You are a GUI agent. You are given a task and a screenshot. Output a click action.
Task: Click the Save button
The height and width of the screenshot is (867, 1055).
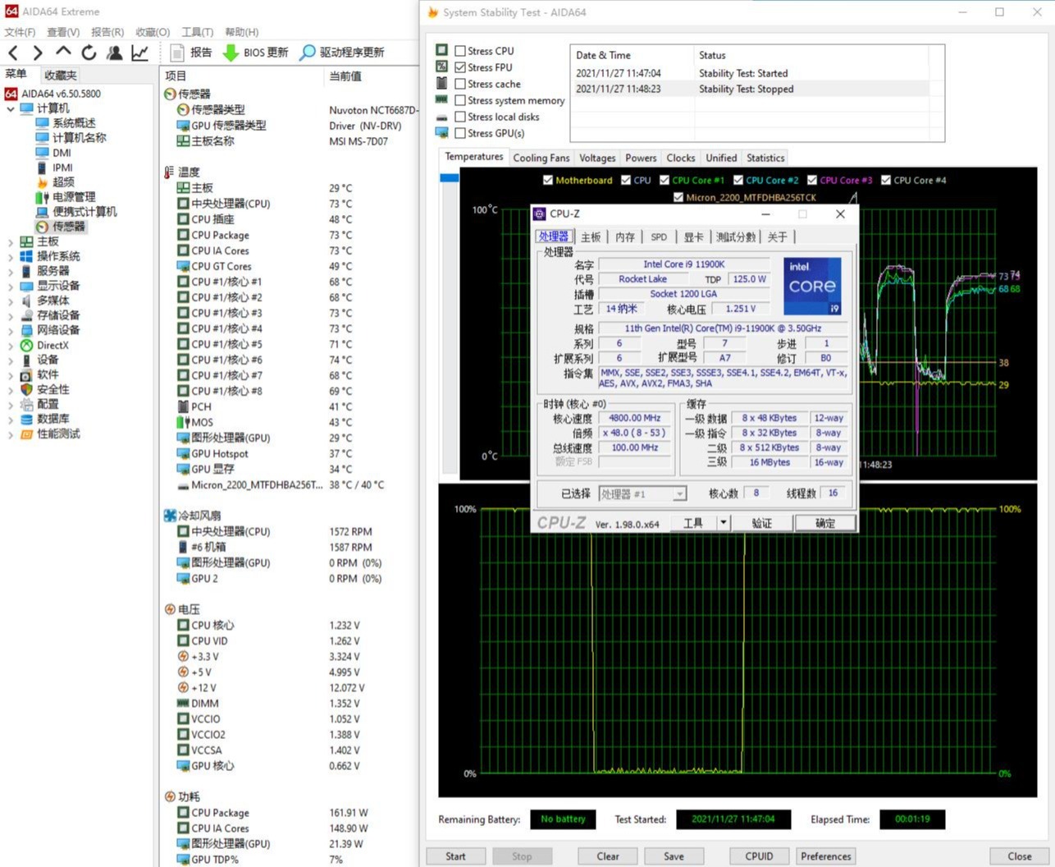pos(674,856)
